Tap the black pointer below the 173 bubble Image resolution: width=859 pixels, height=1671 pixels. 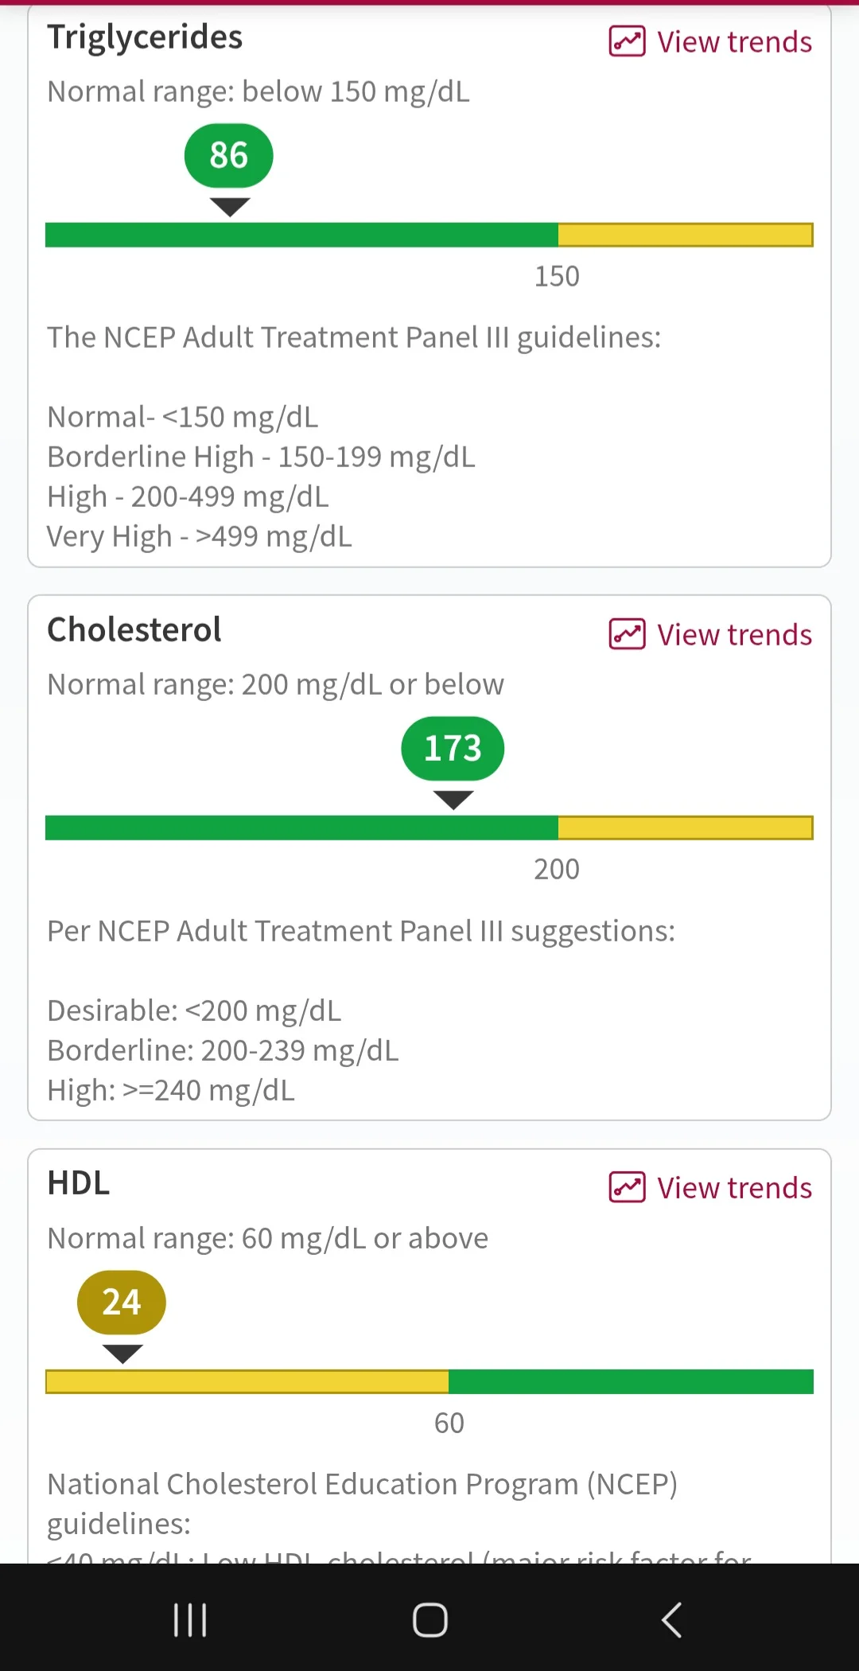coord(453,800)
